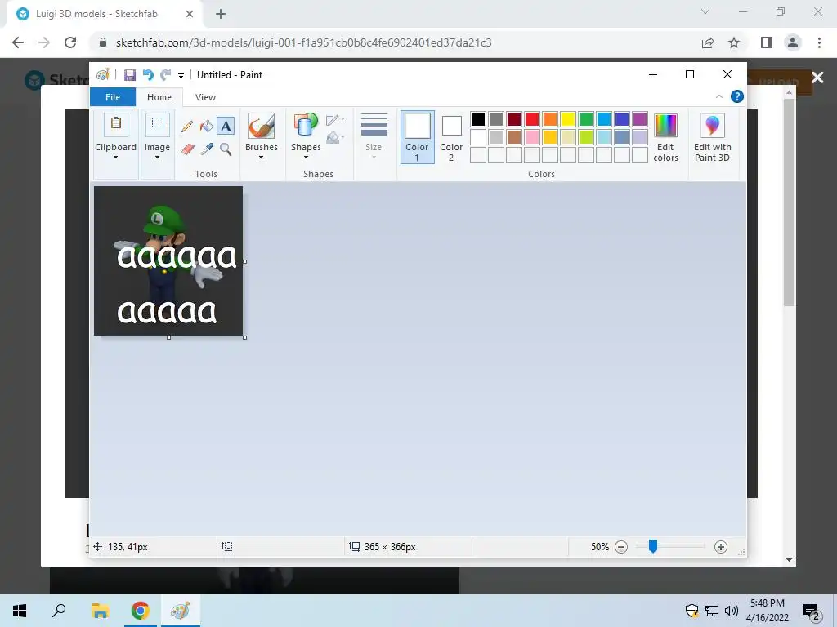Select Color 2 as active color
The height and width of the screenshot is (627, 837).
point(451,138)
